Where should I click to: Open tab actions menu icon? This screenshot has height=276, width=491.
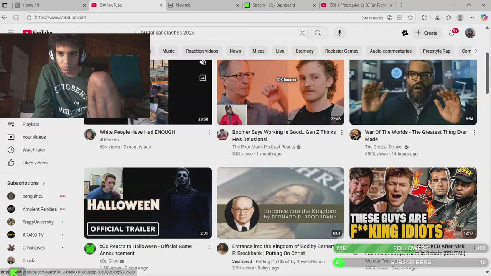pyautogui.click(x=5, y=5)
